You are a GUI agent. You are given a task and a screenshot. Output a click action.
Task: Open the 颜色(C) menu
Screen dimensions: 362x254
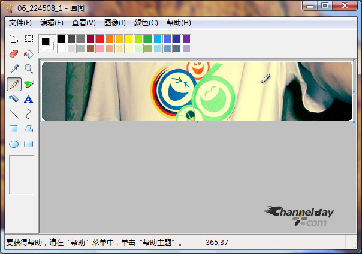click(146, 23)
